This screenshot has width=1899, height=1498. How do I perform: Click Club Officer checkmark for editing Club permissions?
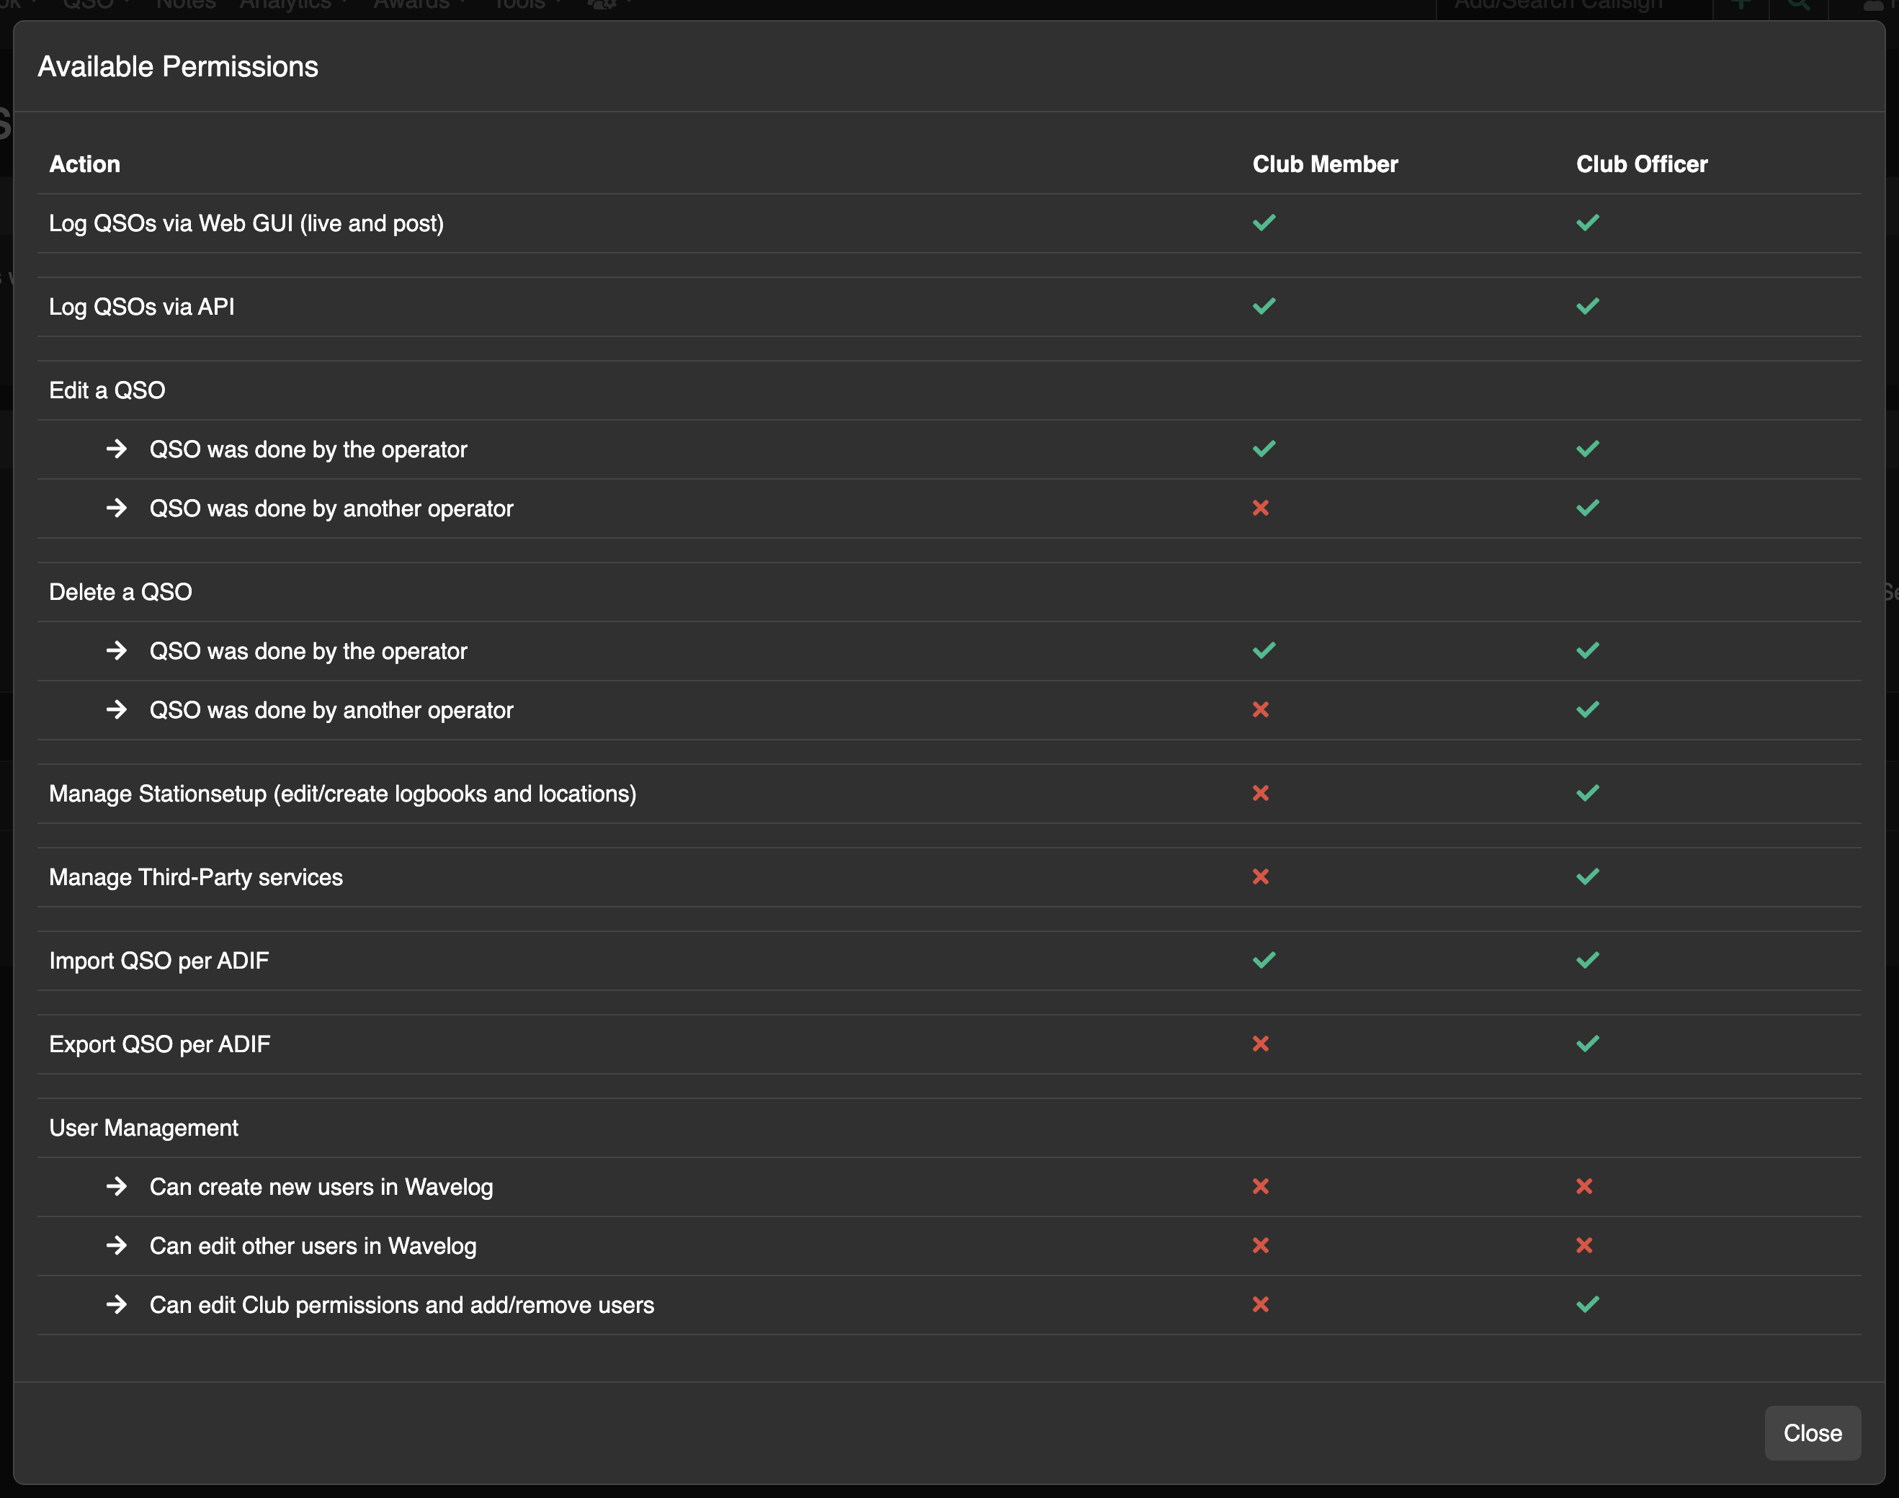coord(1588,1304)
